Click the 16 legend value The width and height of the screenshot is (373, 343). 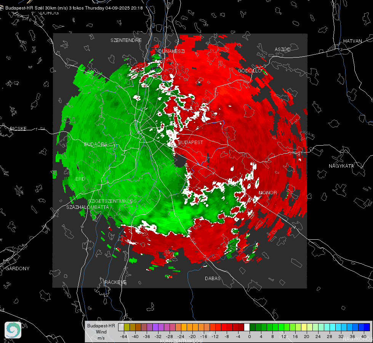pos(295,337)
